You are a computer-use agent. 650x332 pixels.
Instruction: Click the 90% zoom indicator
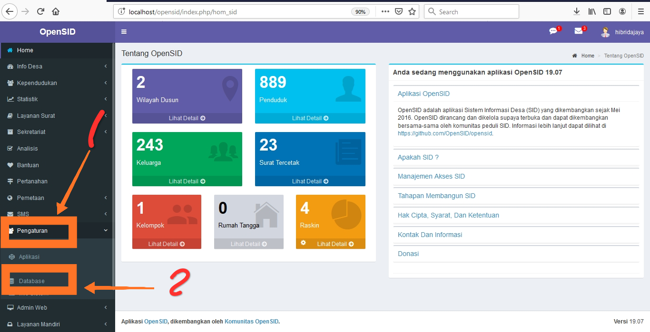click(361, 12)
